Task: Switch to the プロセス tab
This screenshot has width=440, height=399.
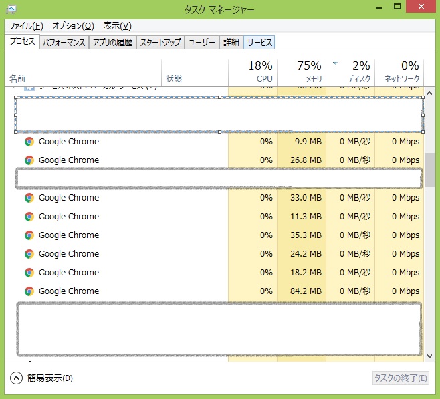Action: (23, 41)
